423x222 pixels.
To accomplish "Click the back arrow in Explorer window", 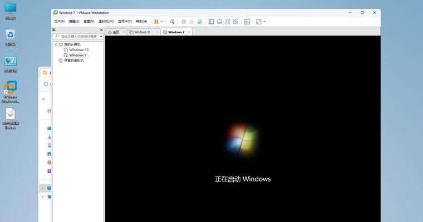I will (44, 99).
